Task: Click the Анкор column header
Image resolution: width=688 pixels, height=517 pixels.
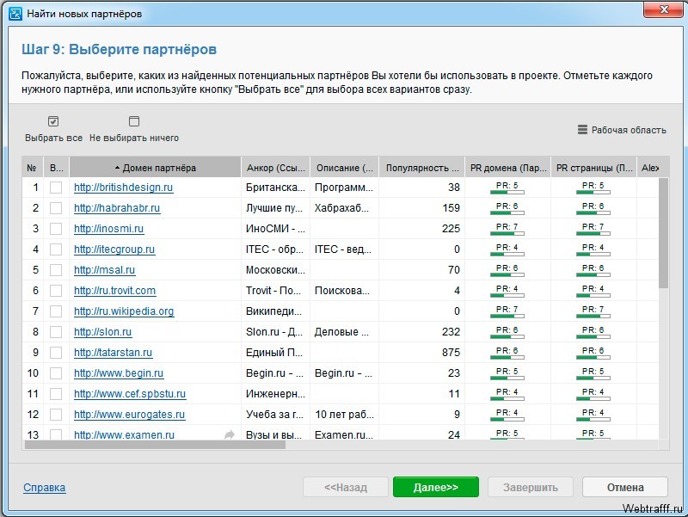Action: (x=275, y=168)
